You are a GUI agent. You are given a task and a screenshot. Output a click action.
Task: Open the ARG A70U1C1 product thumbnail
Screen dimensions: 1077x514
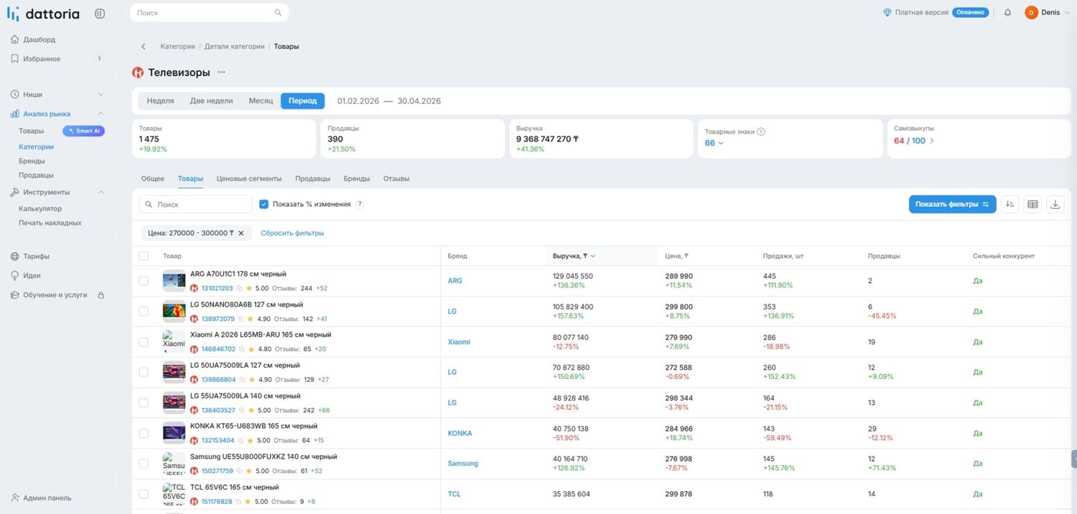point(174,281)
